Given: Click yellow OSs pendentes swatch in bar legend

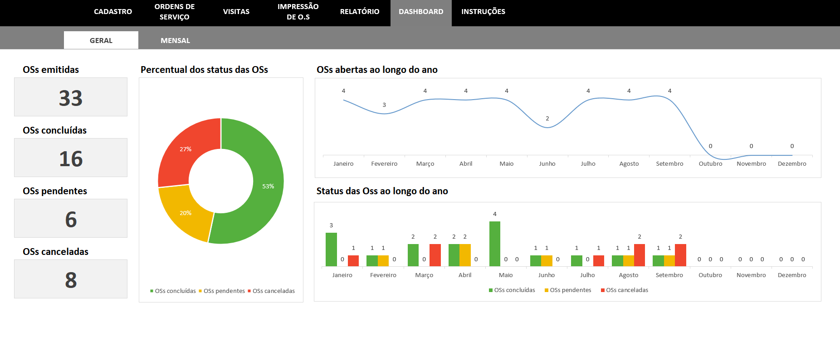Looking at the screenshot, I should pyautogui.click(x=547, y=290).
